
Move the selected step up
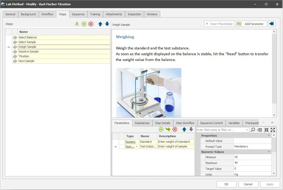100,24
